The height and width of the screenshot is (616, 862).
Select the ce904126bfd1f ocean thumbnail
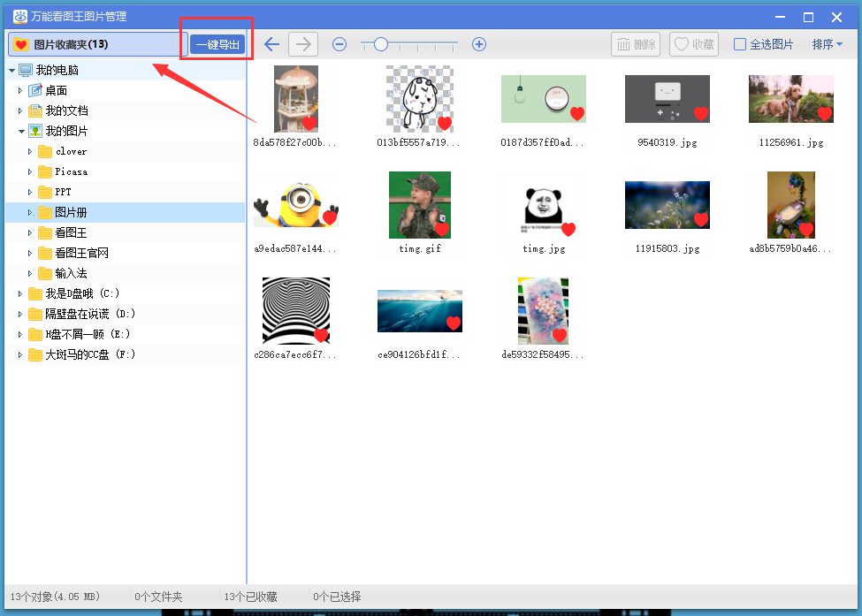[419, 311]
